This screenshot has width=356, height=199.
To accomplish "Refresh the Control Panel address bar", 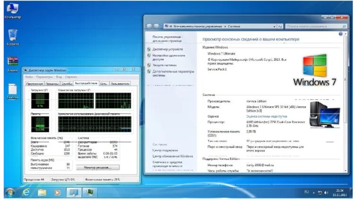I will (x=280, y=26).
